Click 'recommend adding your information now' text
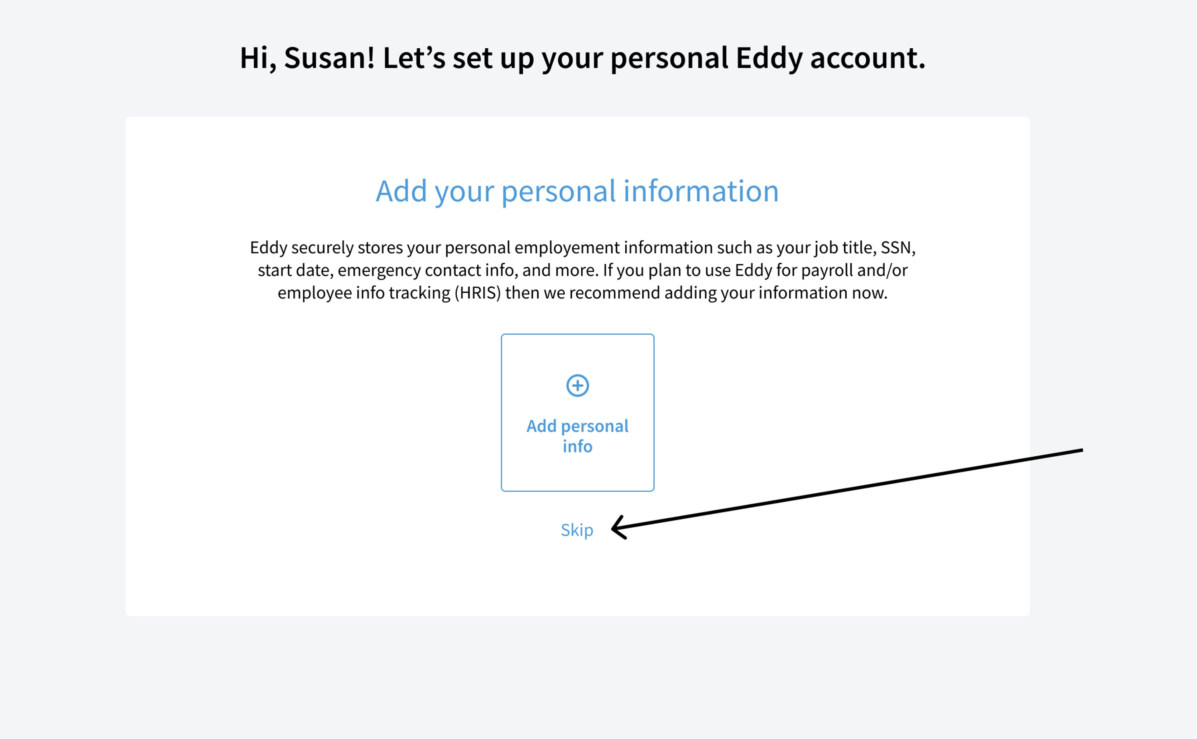The width and height of the screenshot is (1197, 739). 728,293
